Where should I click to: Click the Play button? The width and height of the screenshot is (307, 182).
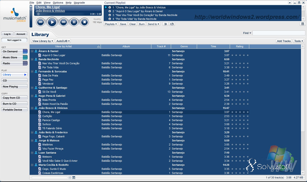pyautogui.click(x=52, y=22)
